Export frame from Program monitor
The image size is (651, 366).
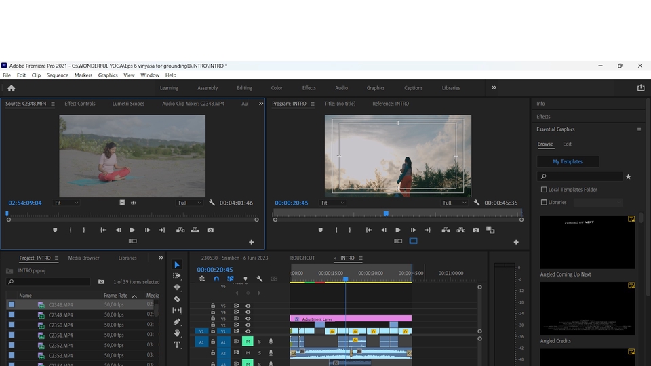[476, 230]
